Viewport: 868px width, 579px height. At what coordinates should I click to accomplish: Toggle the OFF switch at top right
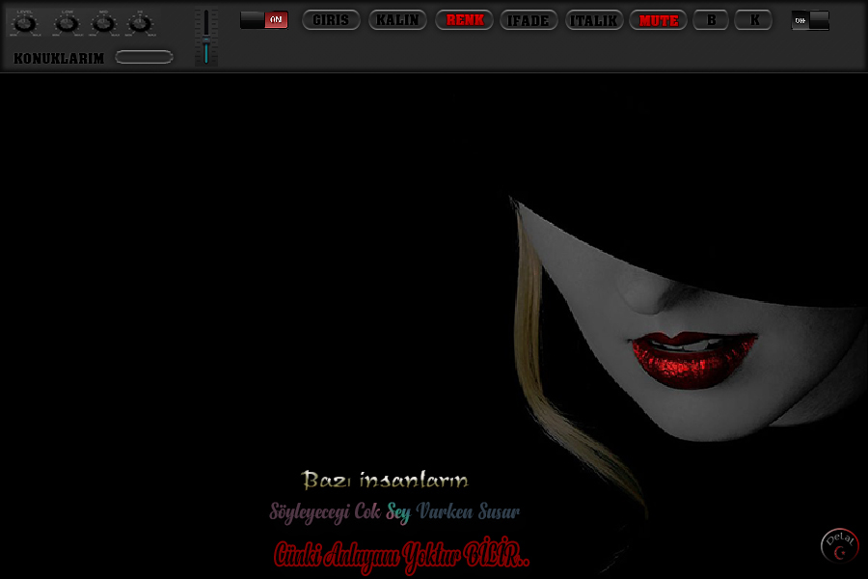point(810,20)
